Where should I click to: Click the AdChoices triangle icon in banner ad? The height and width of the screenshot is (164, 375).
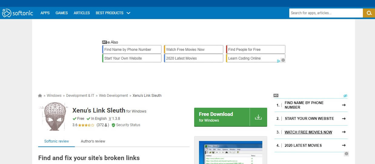[x=279, y=61]
